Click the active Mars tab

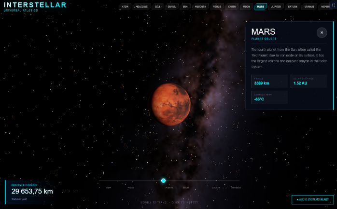point(261,7)
